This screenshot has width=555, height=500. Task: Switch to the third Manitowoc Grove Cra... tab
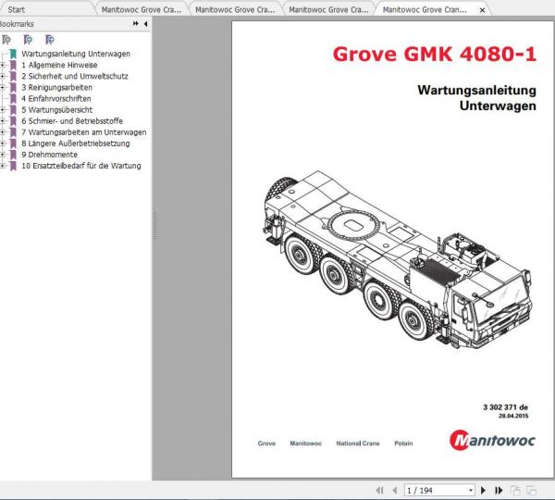pos(328,9)
